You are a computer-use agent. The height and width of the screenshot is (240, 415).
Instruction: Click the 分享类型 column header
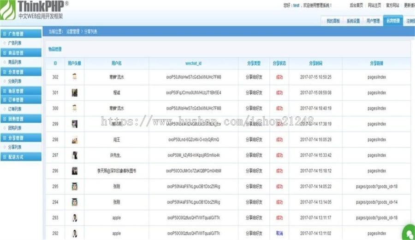254,63
